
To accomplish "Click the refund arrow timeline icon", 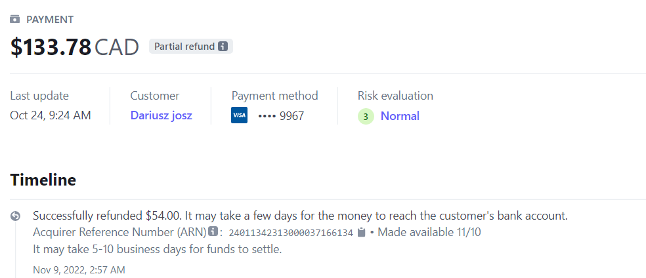I will [16, 216].
